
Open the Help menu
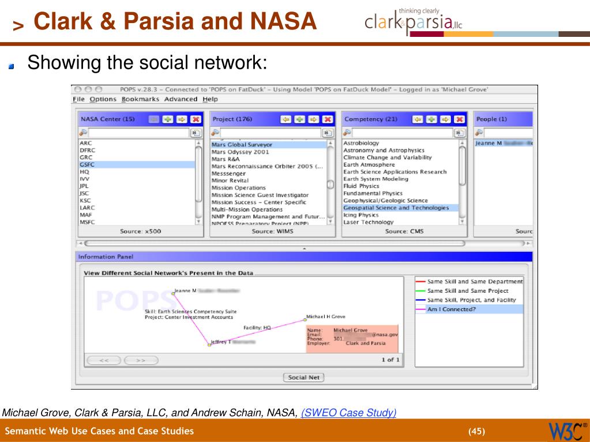pos(210,99)
